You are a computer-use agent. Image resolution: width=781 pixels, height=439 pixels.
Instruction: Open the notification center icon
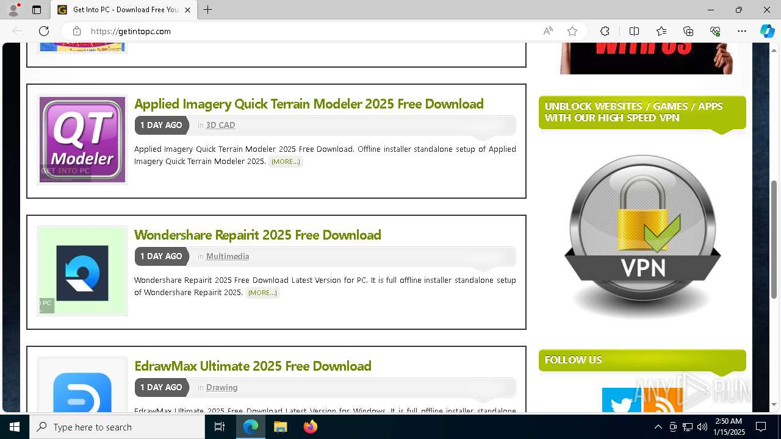click(x=761, y=427)
